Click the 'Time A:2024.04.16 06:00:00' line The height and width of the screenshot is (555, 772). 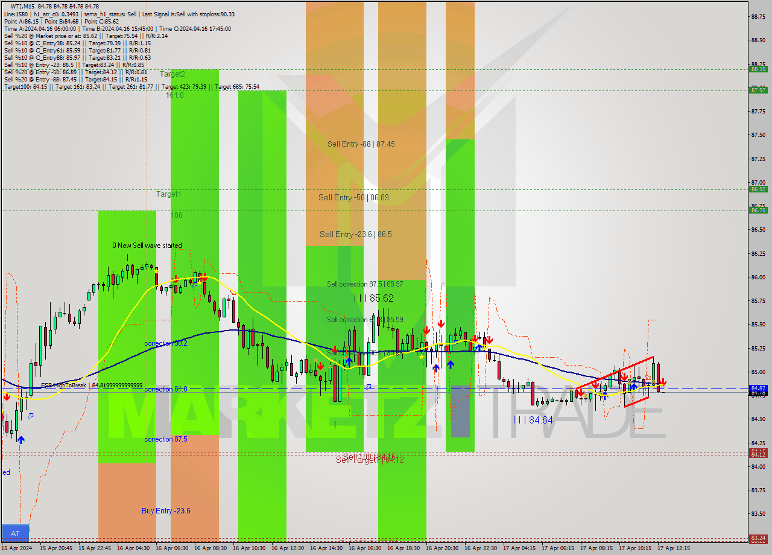(x=117, y=28)
